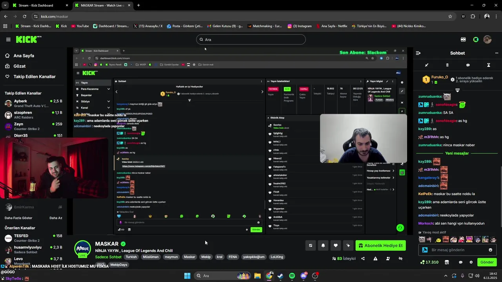The width and height of the screenshot is (502, 282).
Task: Click the LoLKing tag
Action: [x=277, y=257]
